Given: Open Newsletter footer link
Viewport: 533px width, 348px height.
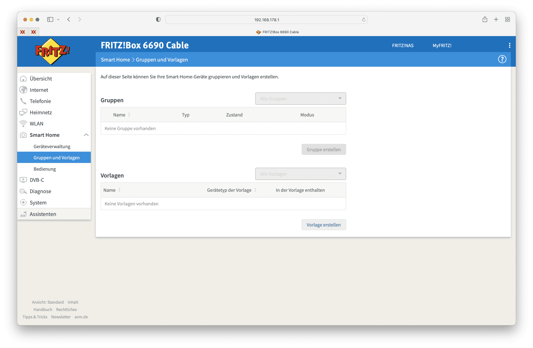Looking at the screenshot, I should (x=61, y=317).
